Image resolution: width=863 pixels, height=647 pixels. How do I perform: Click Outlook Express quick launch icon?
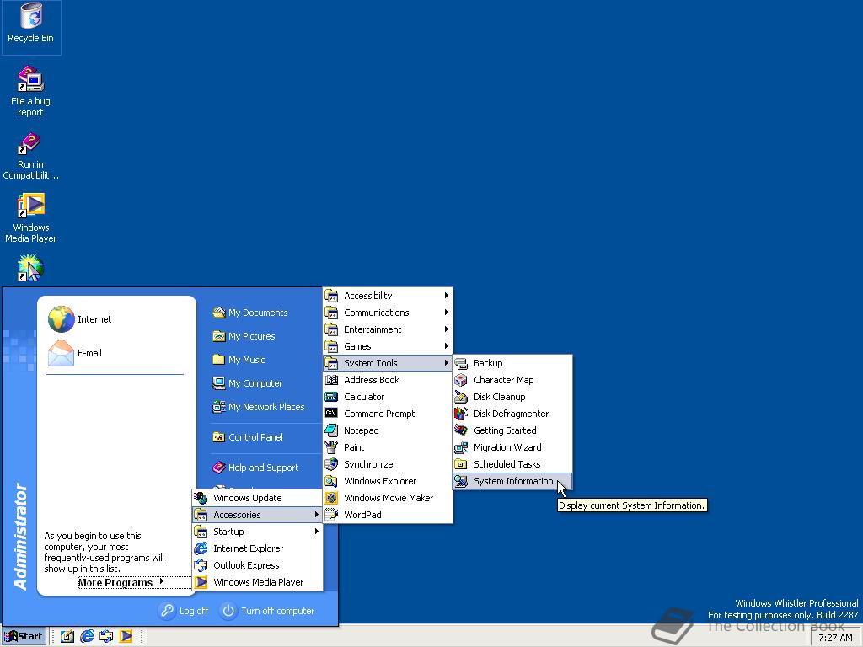coord(106,637)
